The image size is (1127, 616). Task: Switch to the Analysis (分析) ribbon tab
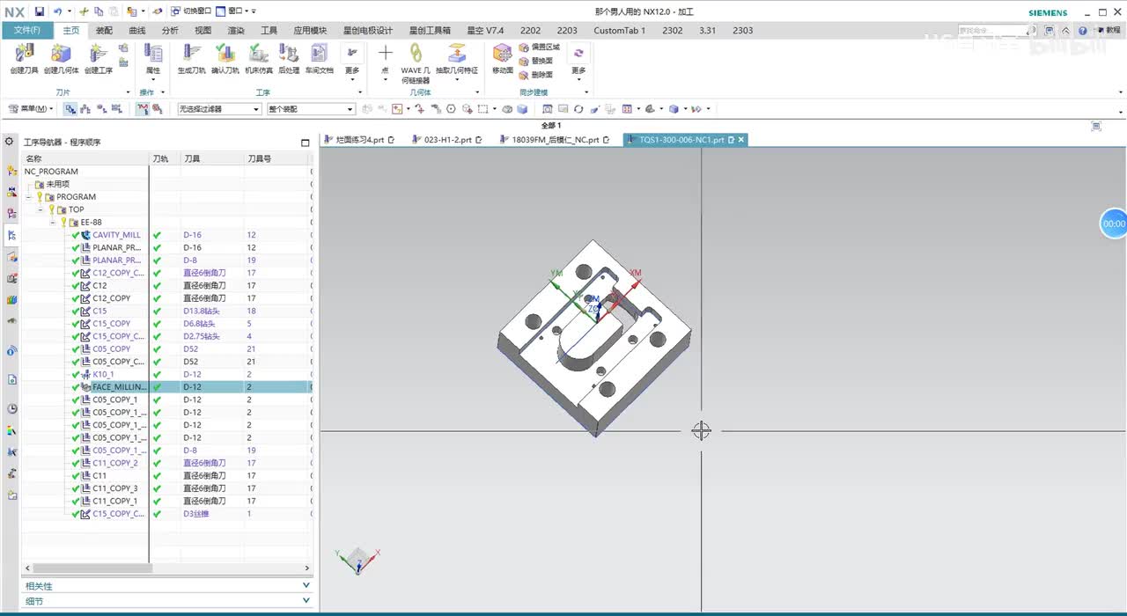[170, 30]
